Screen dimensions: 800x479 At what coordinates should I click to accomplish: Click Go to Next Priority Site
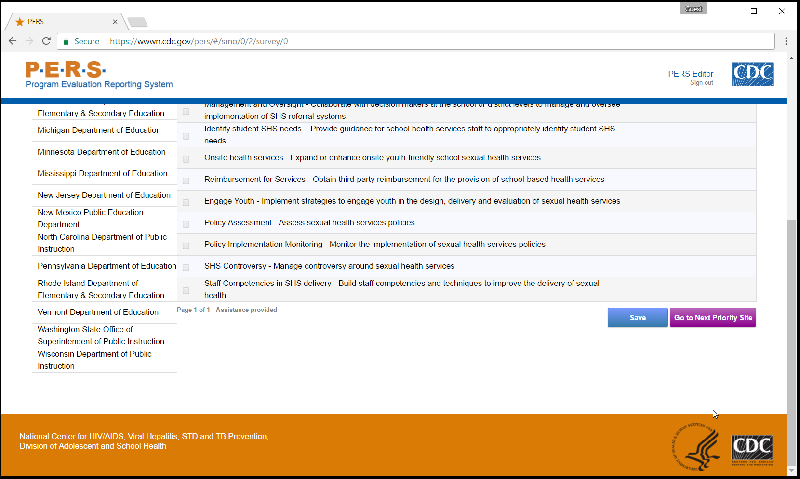pos(713,318)
